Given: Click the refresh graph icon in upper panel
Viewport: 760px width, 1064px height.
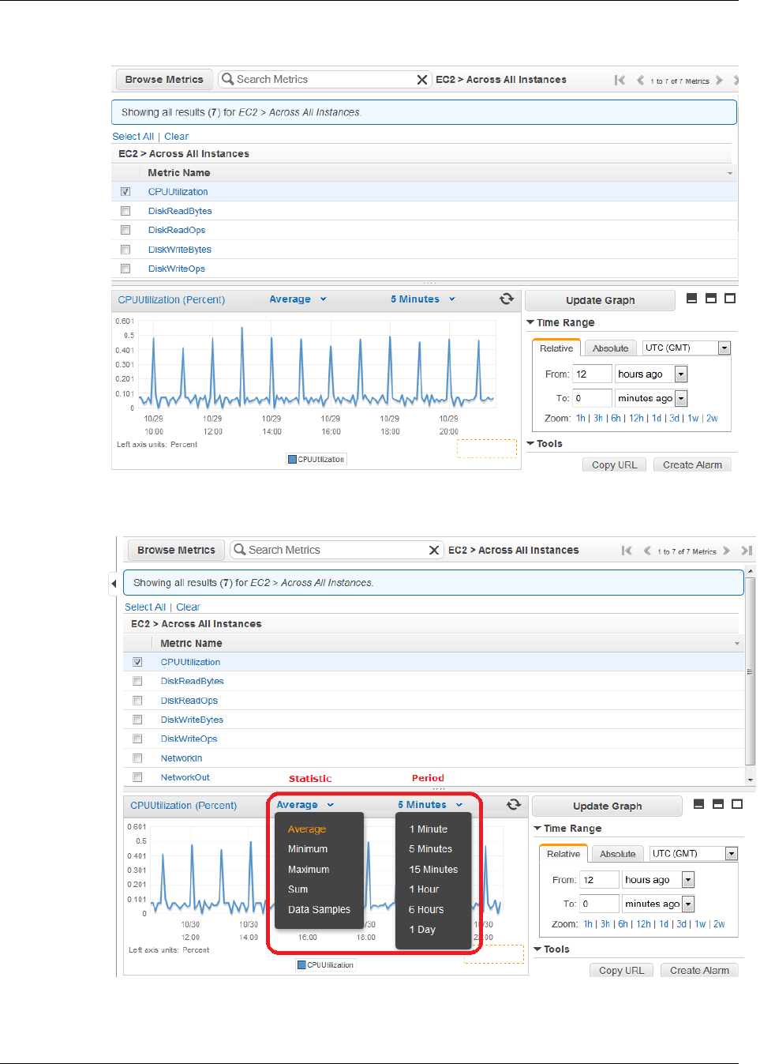Looking at the screenshot, I should click(507, 299).
